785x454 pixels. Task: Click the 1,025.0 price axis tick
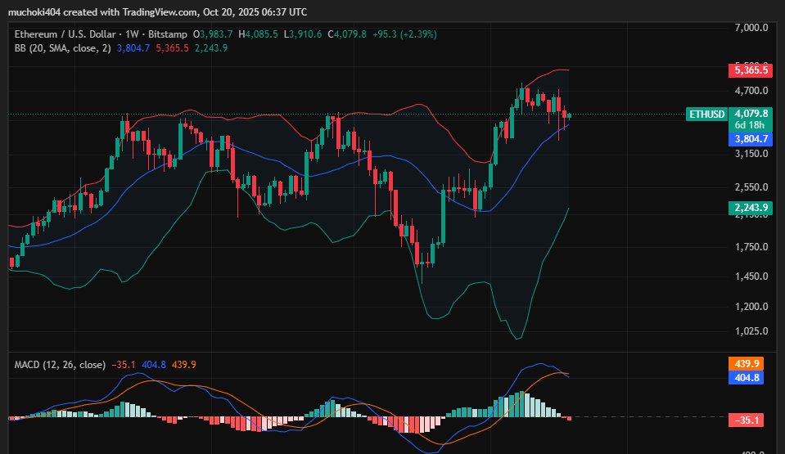click(751, 330)
